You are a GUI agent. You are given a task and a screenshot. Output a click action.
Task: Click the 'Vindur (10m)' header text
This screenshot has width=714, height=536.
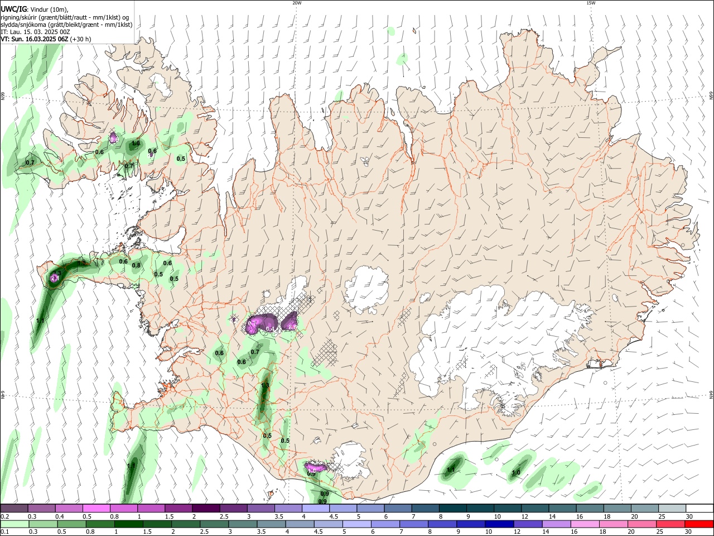pos(49,9)
